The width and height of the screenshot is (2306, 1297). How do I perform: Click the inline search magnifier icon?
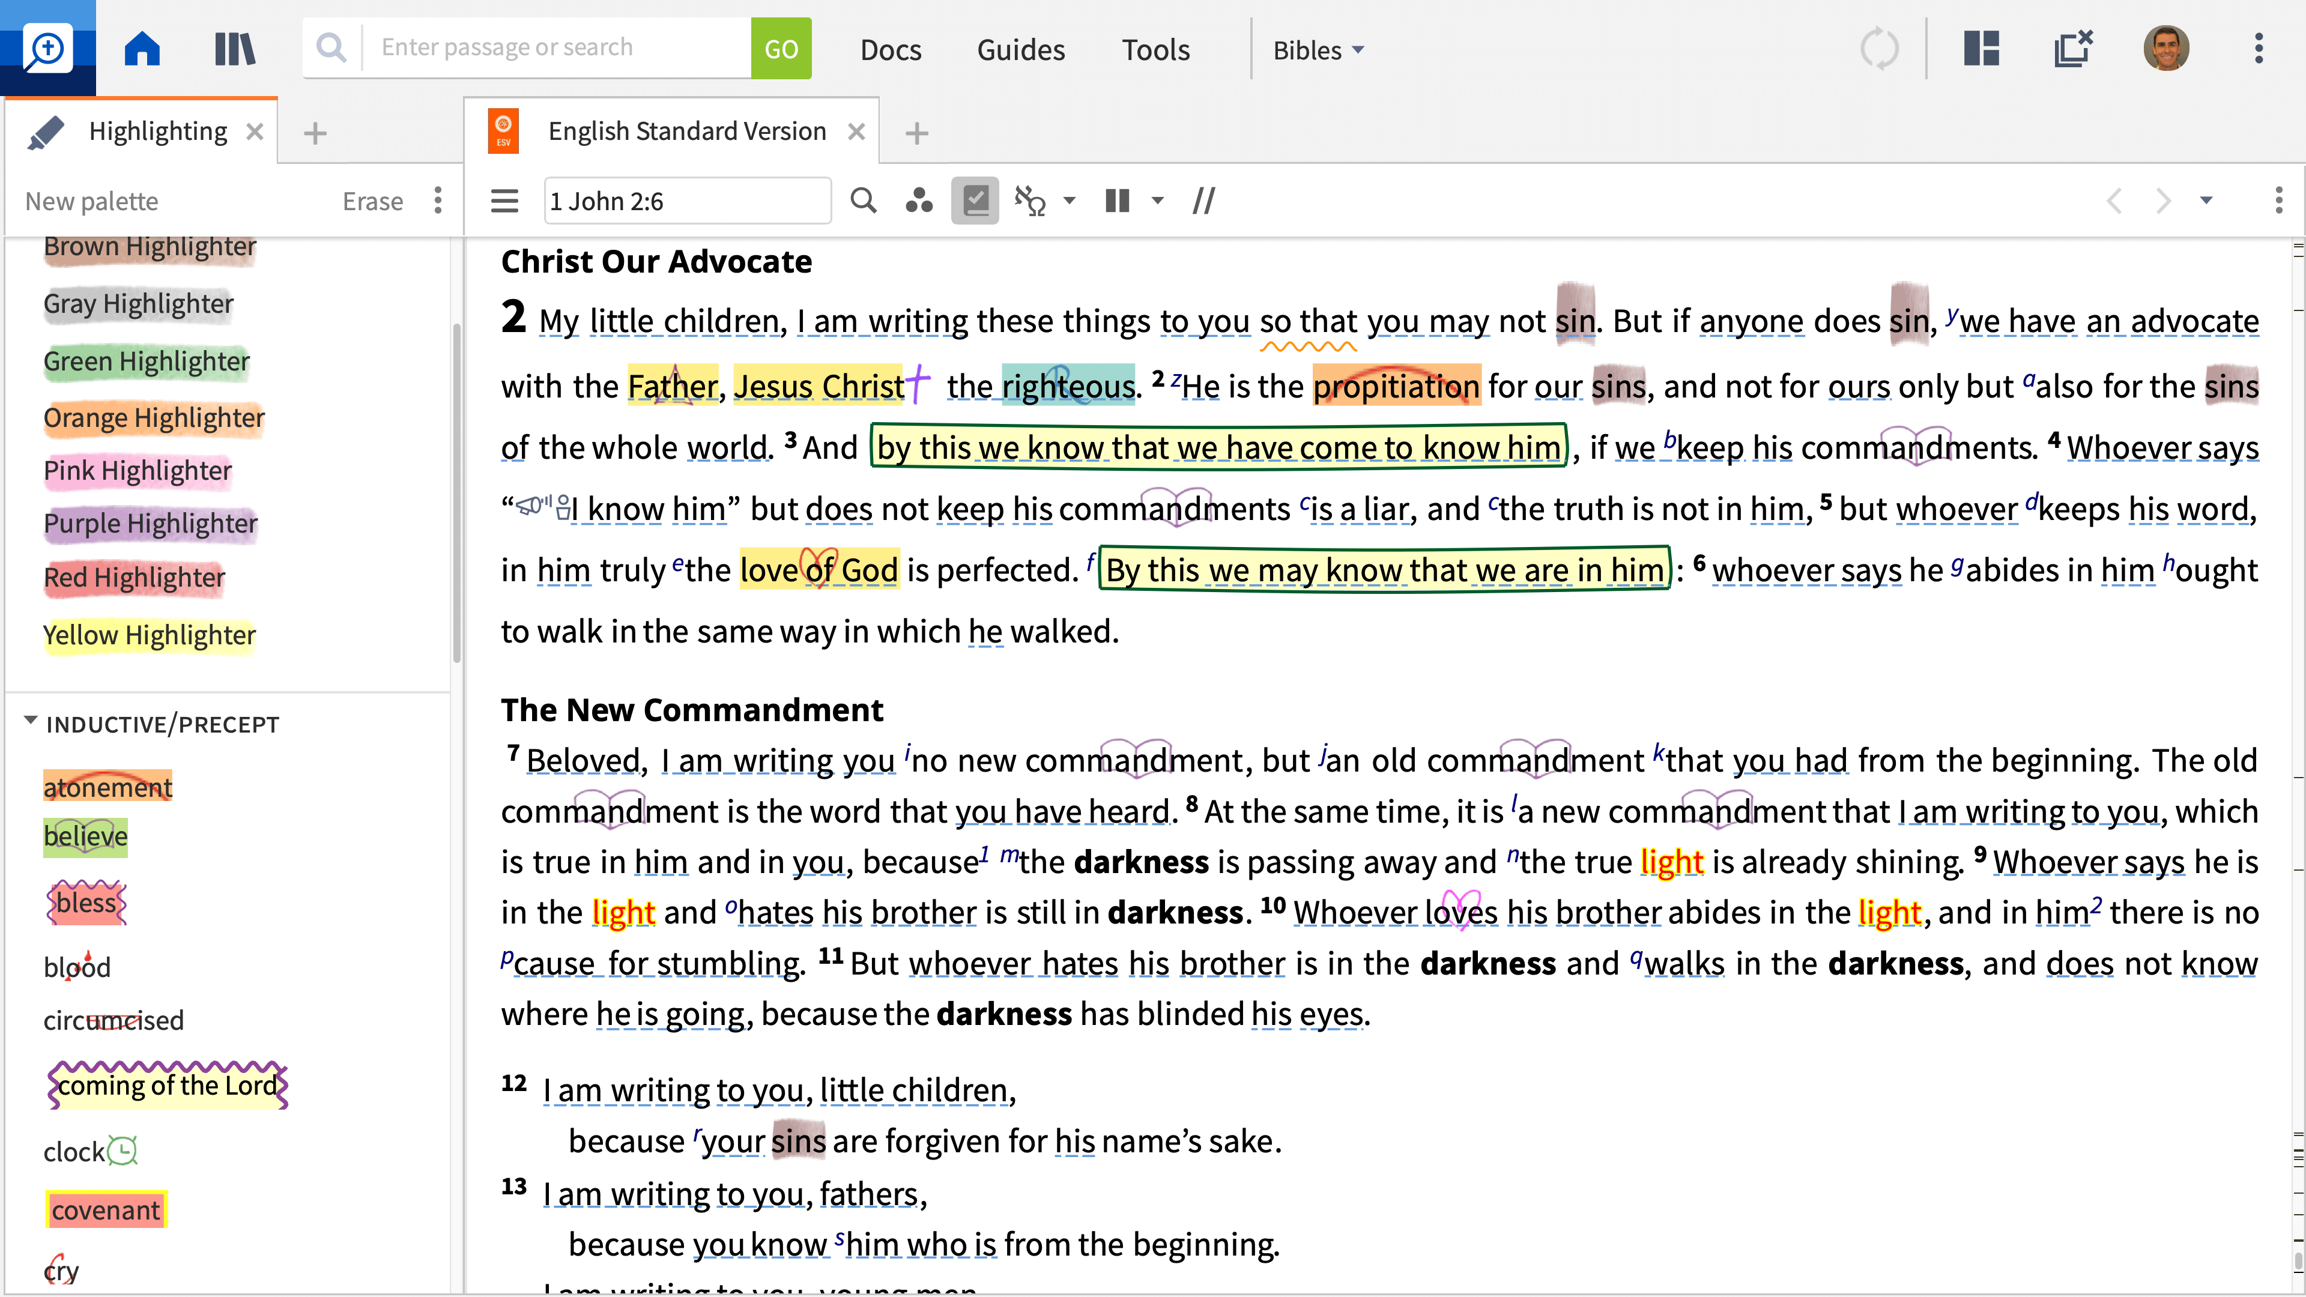pyautogui.click(x=863, y=201)
